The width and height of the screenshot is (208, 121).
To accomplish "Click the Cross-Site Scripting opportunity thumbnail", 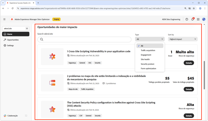I will (52, 57).
